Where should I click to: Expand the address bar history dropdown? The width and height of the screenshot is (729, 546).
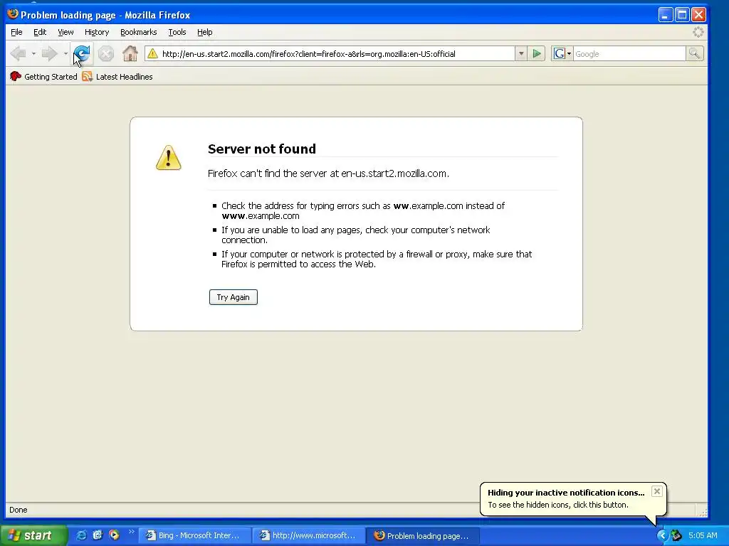[521, 54]
